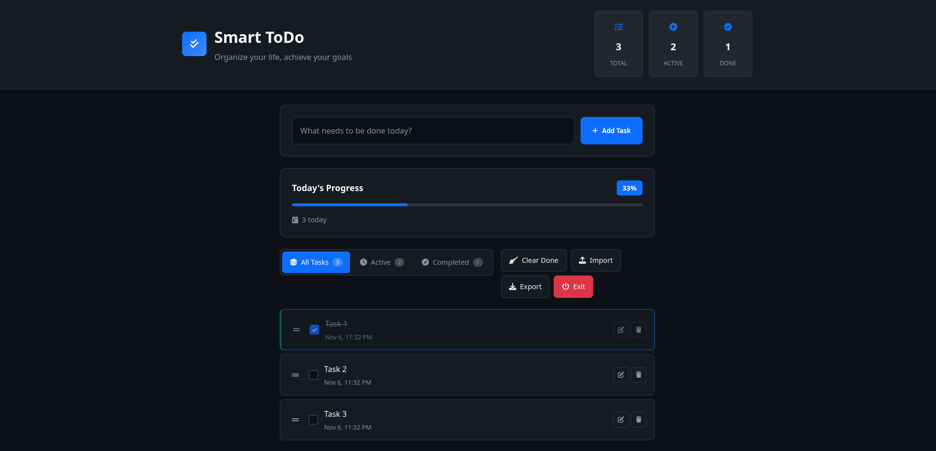Click the Smart ToDo checkmark logo
The width and height of the screenshot is (936, 451).
(194, 44)
